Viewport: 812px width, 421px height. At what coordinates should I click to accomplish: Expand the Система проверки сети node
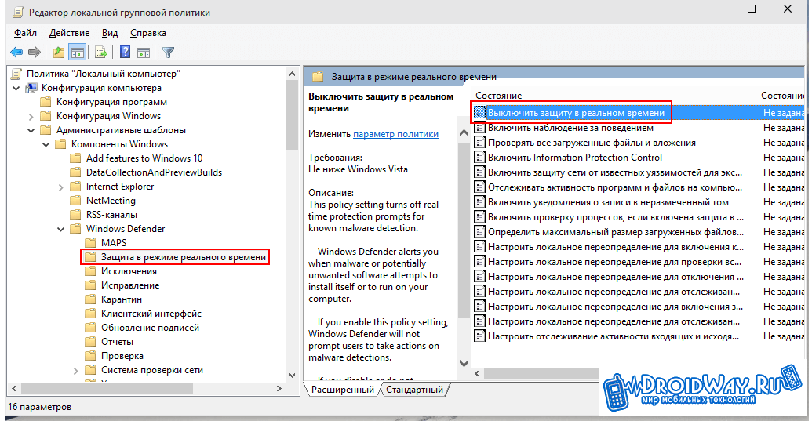click(76, 370)
